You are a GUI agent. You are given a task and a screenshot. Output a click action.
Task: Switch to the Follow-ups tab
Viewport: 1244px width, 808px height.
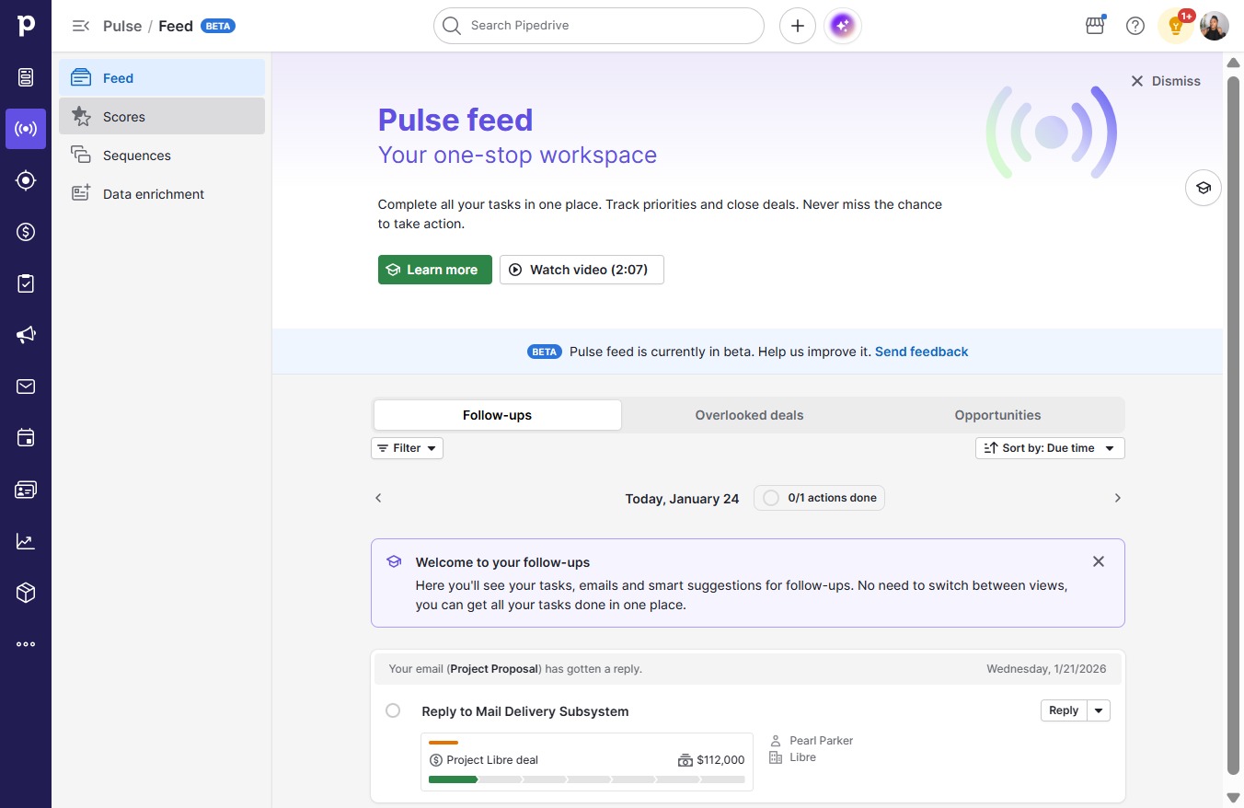[x=497, y=415]
